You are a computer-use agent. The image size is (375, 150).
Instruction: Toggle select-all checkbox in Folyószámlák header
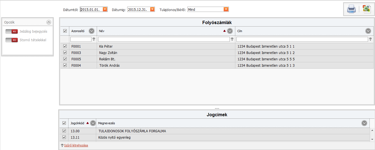(65, 31)
